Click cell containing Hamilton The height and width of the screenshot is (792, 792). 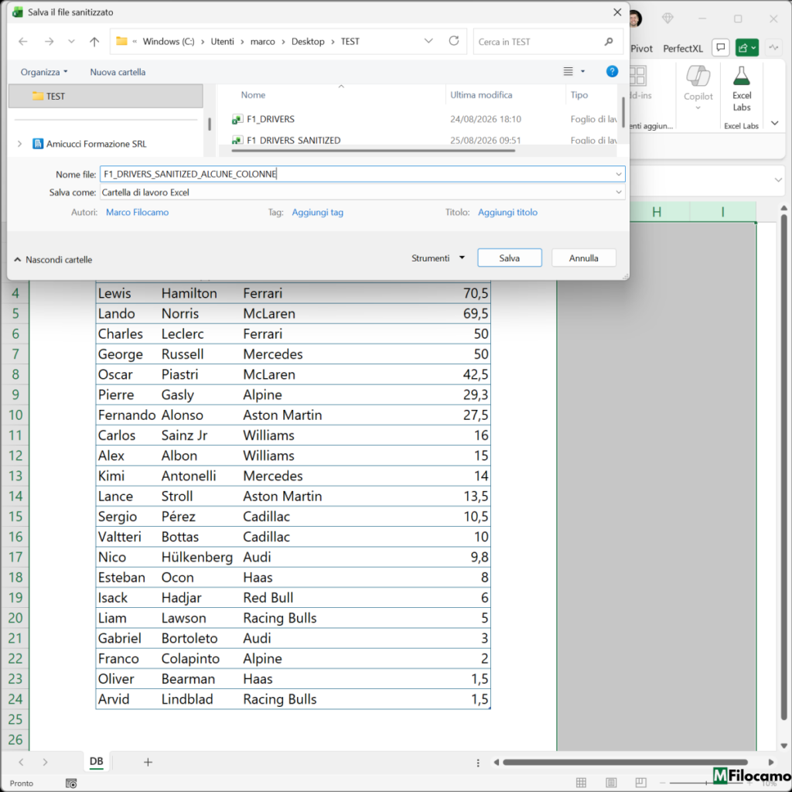pyautogui.click(x=200, y=293)
